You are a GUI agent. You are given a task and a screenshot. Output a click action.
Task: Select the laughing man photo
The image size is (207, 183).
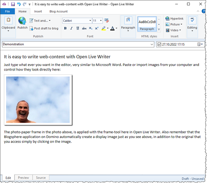click(x=38, y=100)
